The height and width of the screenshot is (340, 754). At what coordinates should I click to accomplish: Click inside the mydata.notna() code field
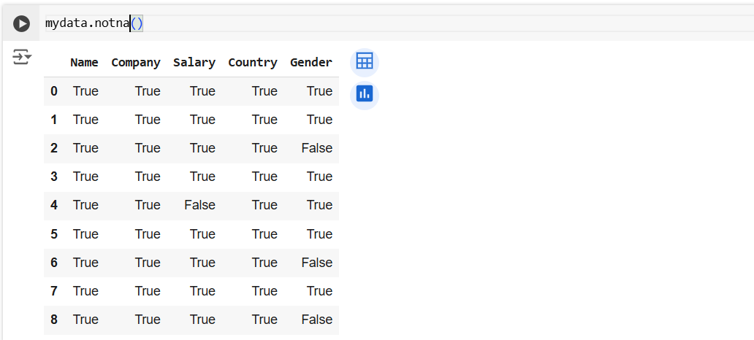365,23
